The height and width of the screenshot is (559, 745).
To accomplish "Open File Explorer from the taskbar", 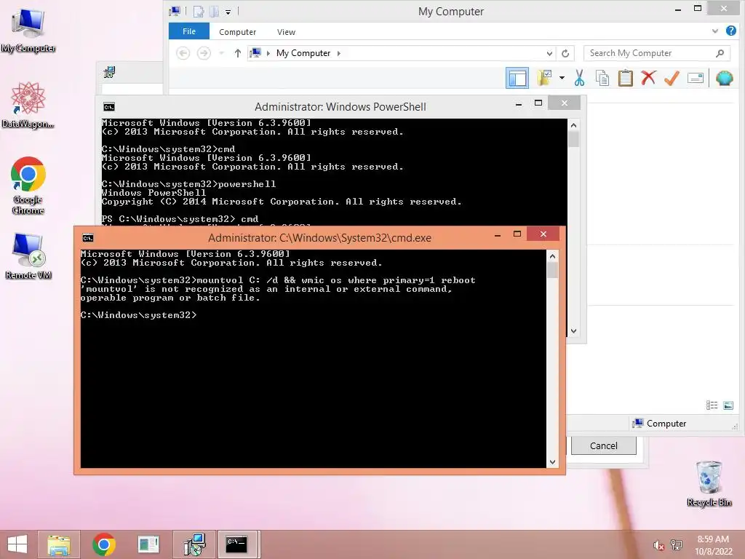I will click(59, 544).
